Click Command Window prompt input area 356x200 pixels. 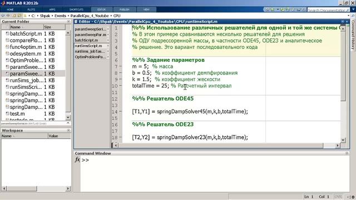tap(215, 160)
